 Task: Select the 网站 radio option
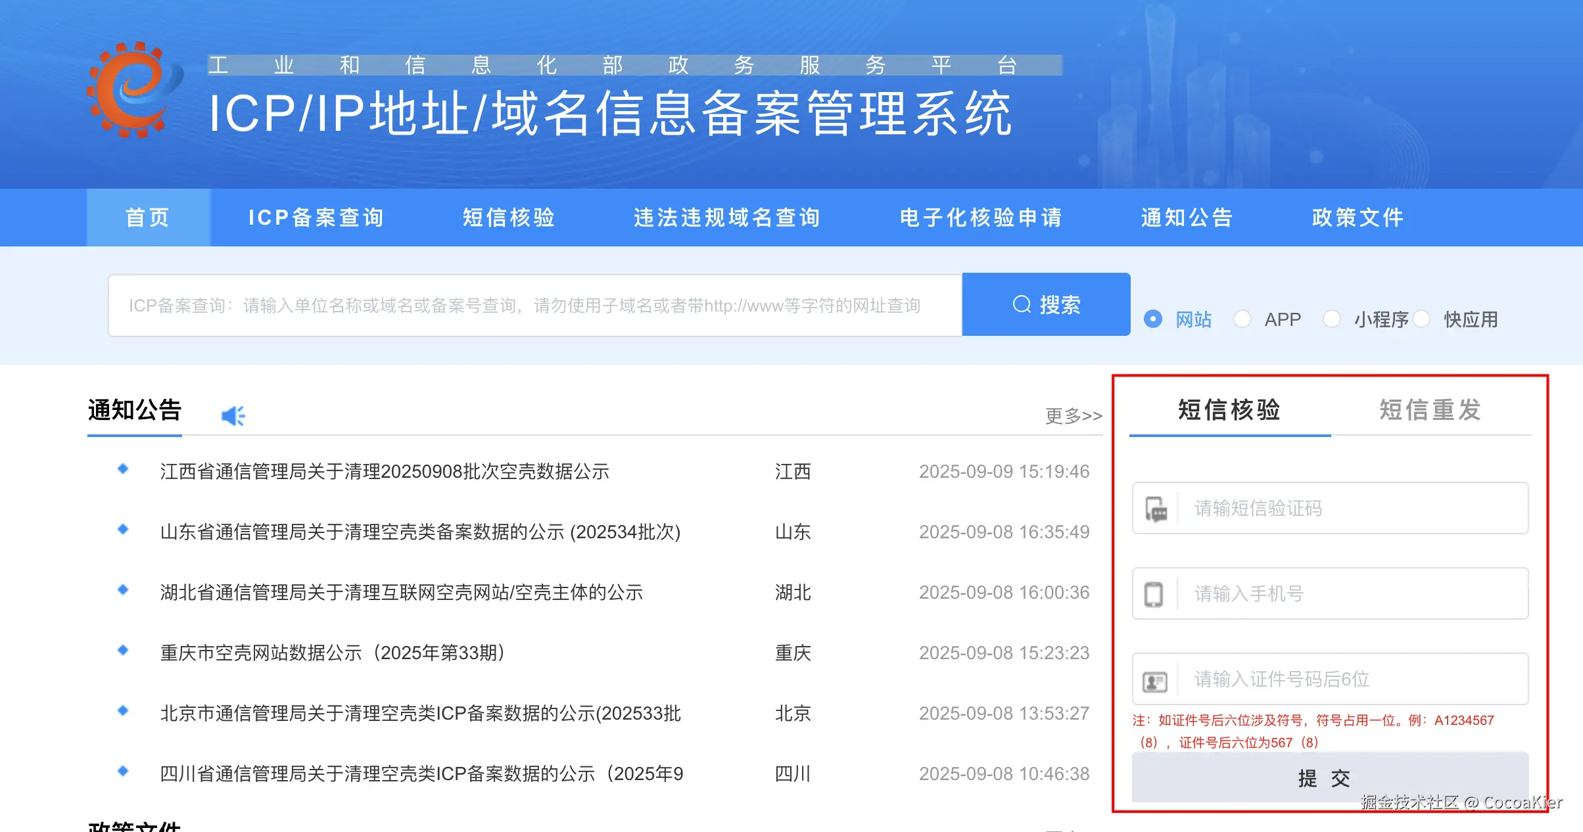(x=1154, y=319)
